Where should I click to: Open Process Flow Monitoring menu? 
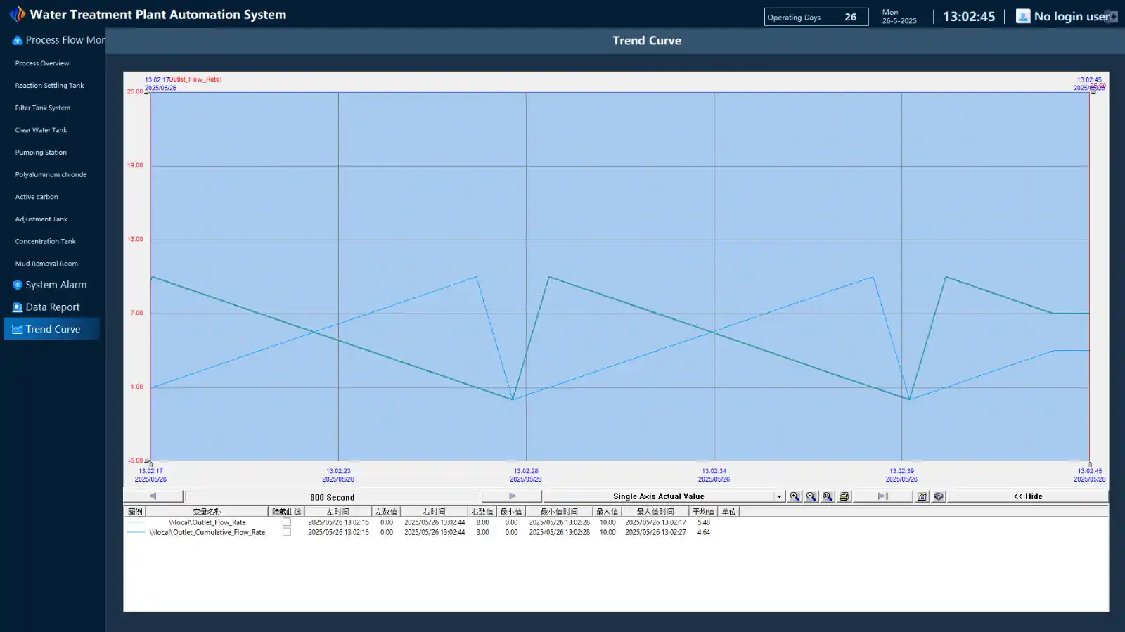pos(59,40)
